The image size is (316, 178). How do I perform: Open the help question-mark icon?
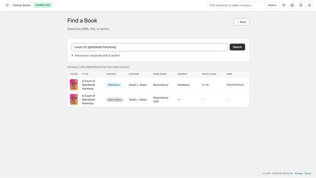[x=301, y=5]
